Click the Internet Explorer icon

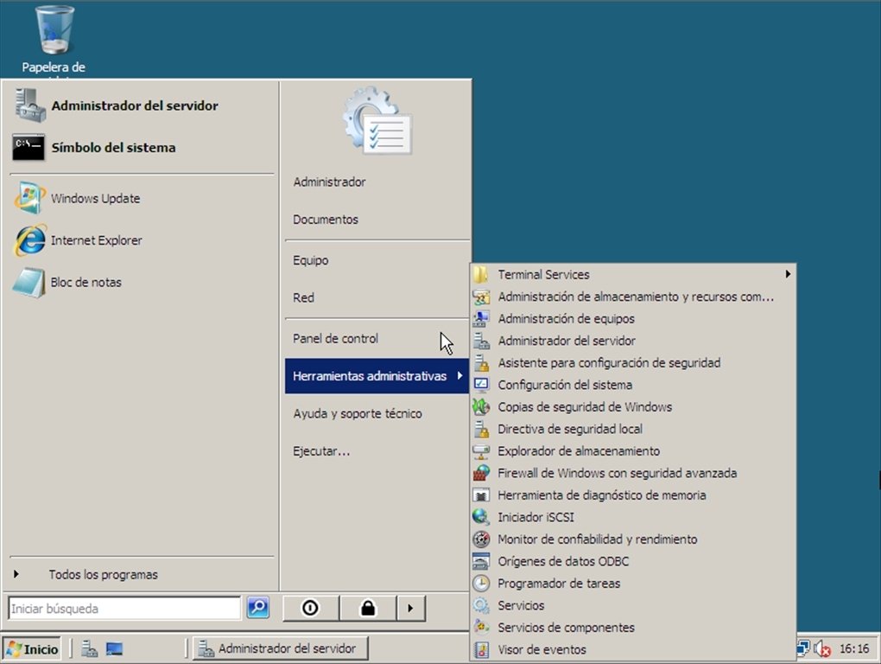(x=29, y=240)
